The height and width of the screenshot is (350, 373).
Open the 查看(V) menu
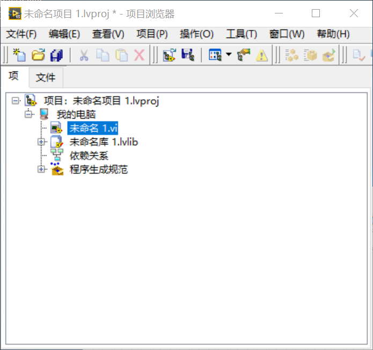(108, 34)
